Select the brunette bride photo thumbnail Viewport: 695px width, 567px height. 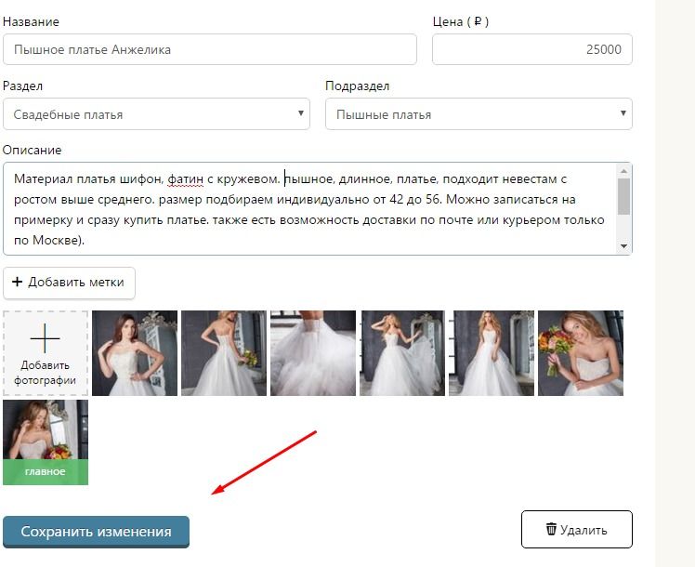pyautogui.click(x=135, y=353)
